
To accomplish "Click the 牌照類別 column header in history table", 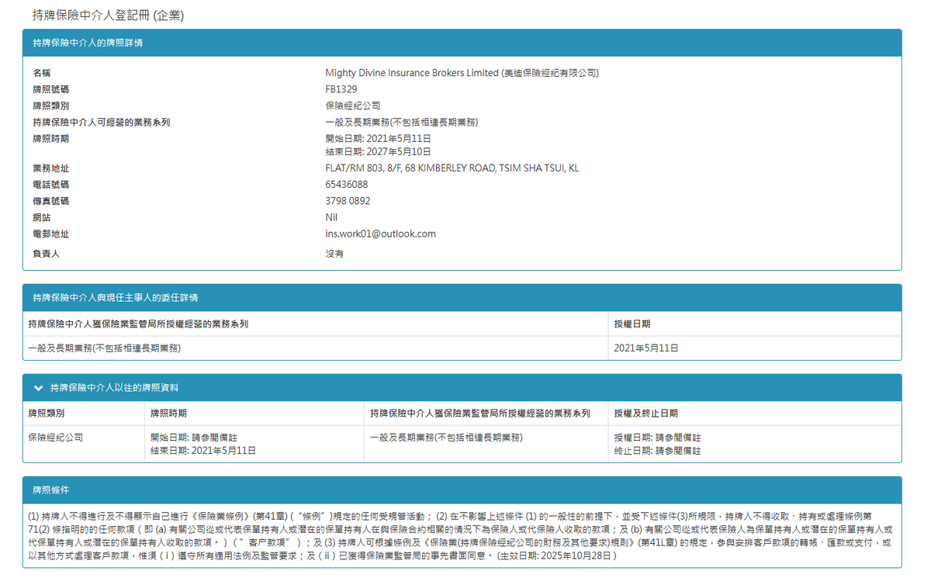I will coord(47,414).
